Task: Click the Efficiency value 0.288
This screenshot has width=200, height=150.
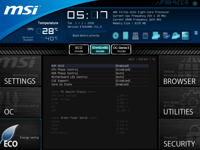Action: pyautogui.click(x=120, y=133)
